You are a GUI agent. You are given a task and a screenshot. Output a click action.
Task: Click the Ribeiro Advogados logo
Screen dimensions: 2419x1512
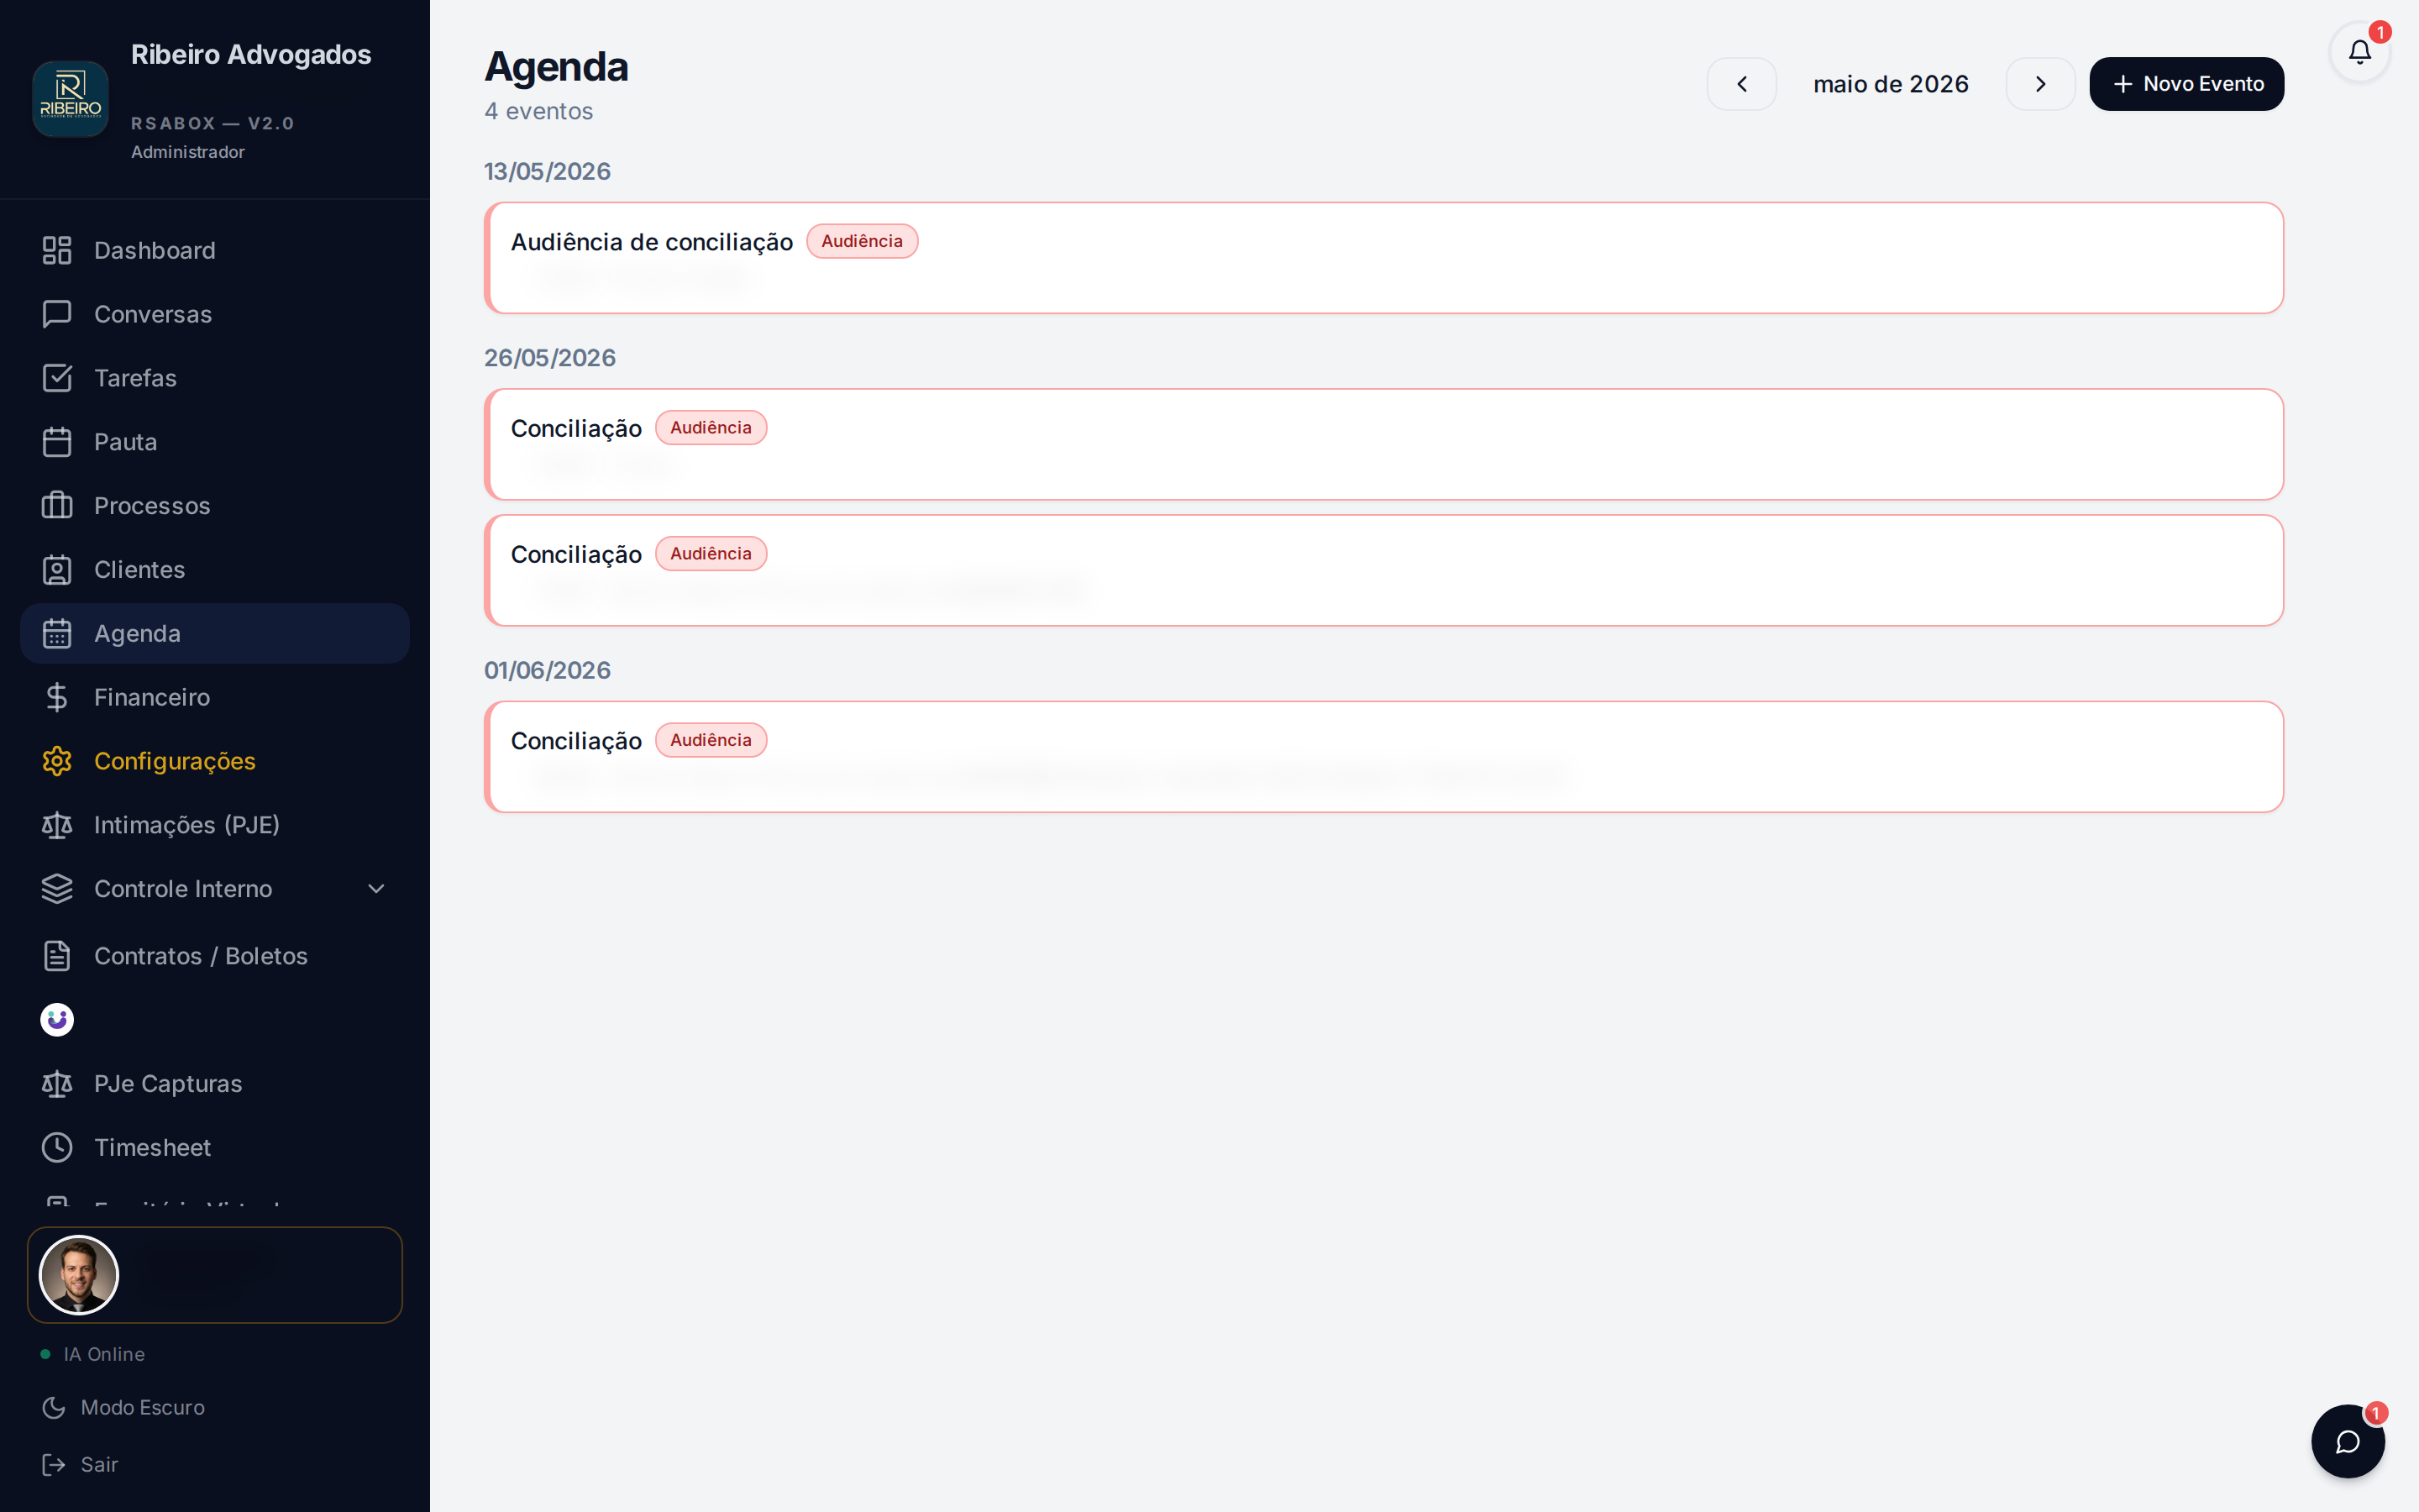point(70,99)
